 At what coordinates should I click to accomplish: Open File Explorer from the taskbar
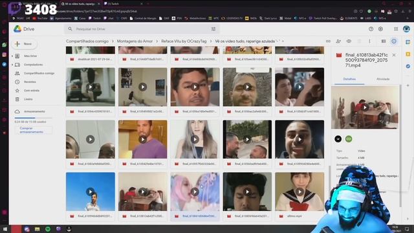tap(38, 229)
